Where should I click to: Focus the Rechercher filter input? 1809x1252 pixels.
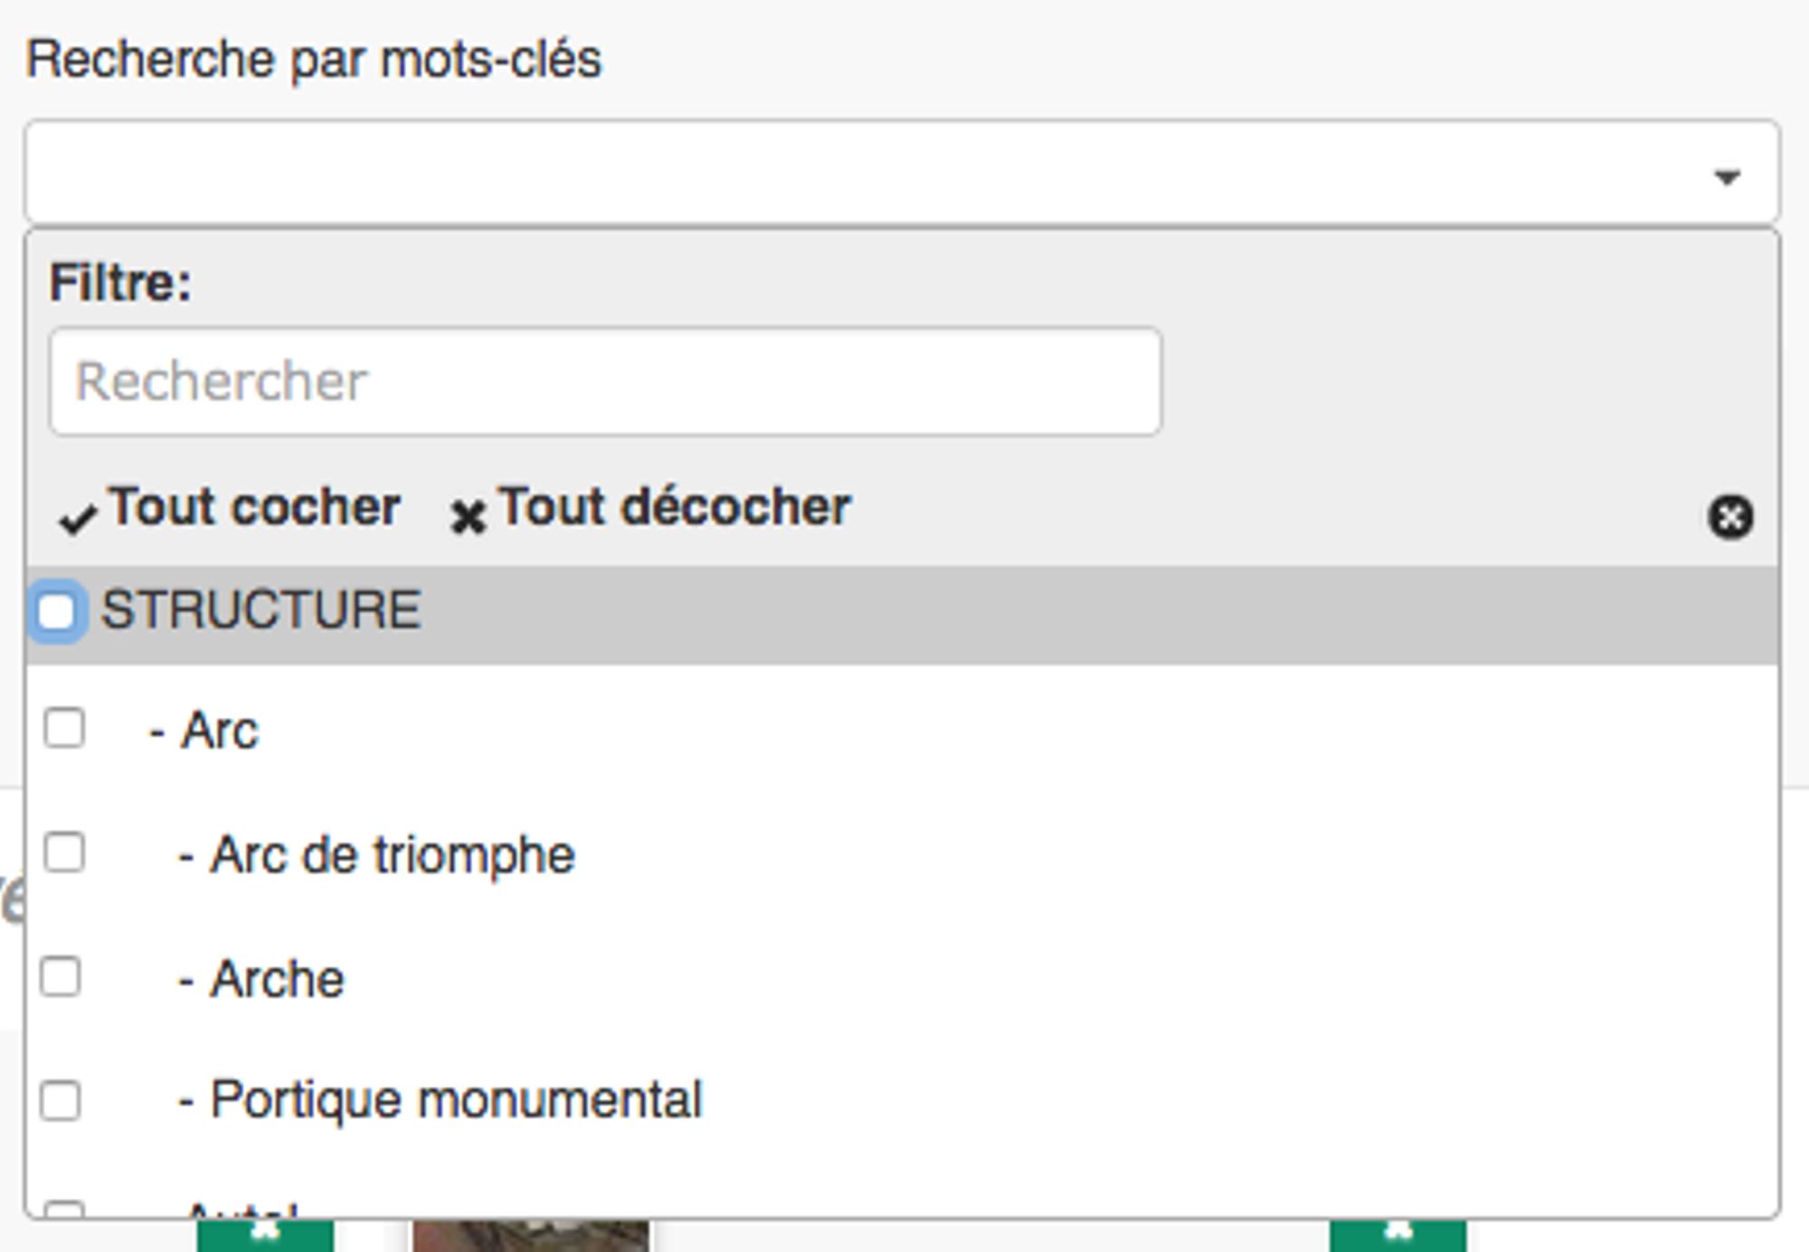tap(605, 381)
